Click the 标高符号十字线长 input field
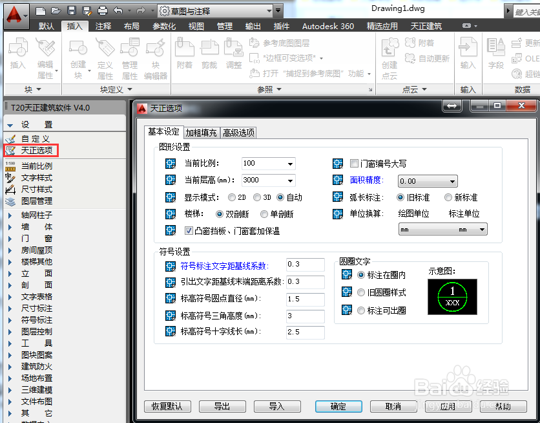 (x=305, y=332)
